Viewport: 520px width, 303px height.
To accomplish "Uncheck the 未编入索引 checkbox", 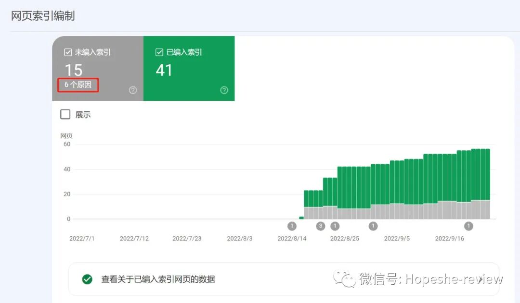I will (x=68, y=52).
